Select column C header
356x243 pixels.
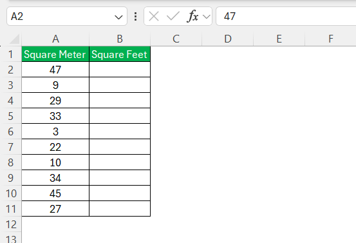point(176,39)
